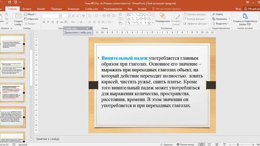This screenshot has width=260, height=146.
Task: Open the Переходы ribbon tab
Action: pyautogui.click(x=56, y=9)
